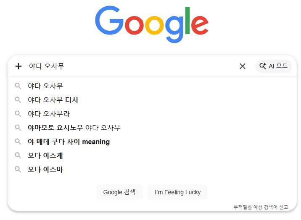
Task: Click magnifier icon beside '야 메테 쿠다 사이 meaning'
Action: click(18, 142)
